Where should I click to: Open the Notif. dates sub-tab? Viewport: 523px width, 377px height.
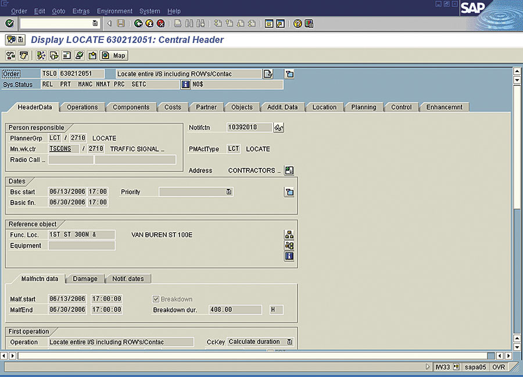[x=128, y=279]
